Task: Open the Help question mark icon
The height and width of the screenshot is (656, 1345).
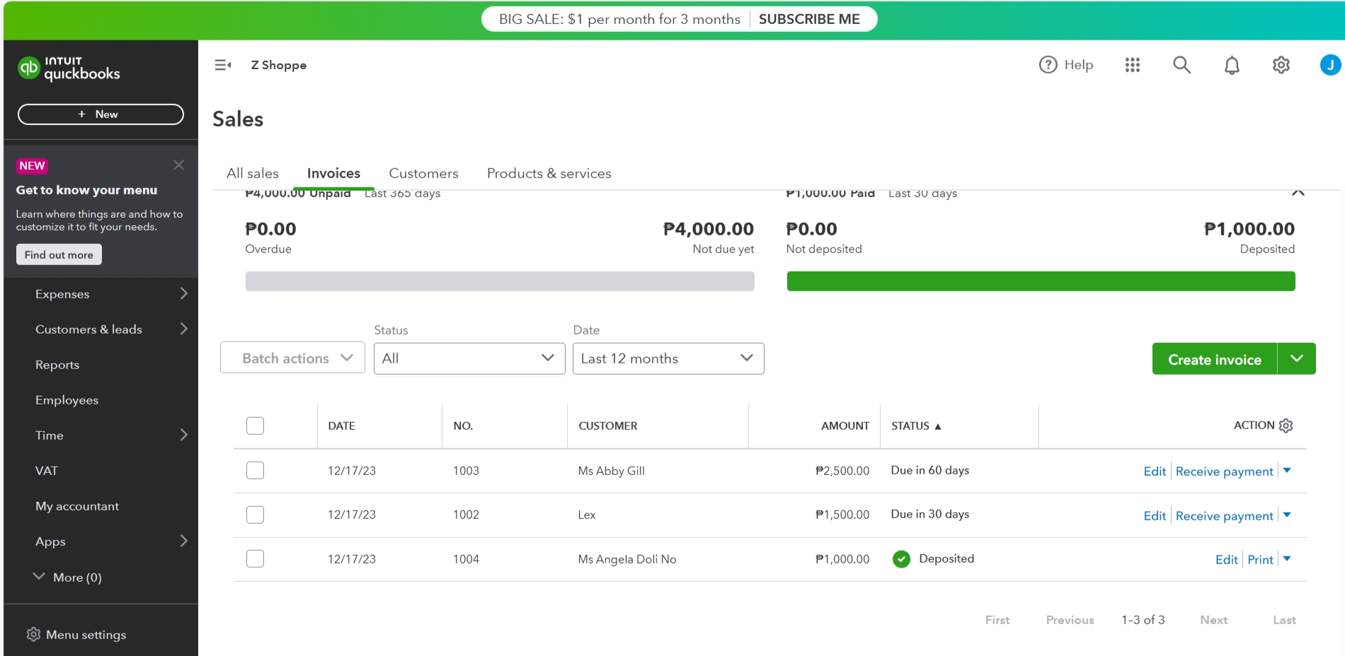Action: (x=1048, y=65)
